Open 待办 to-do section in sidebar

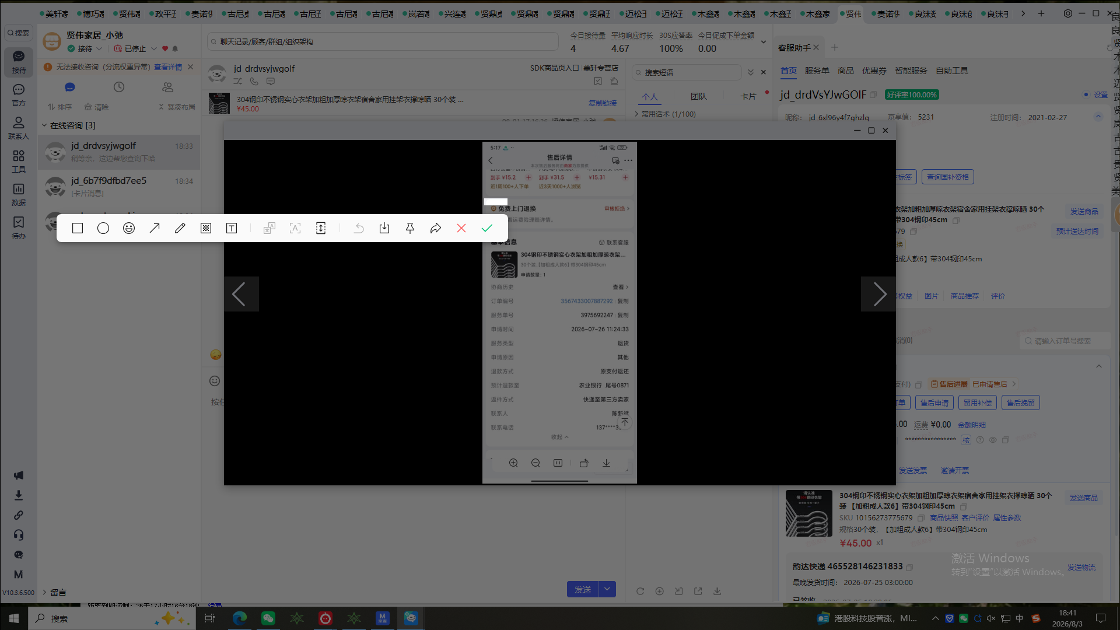click(19, 228)
